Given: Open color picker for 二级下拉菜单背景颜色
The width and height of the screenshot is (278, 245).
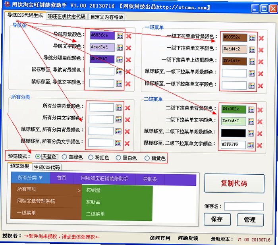Looking at the screenshot, I should click(251, 110).
